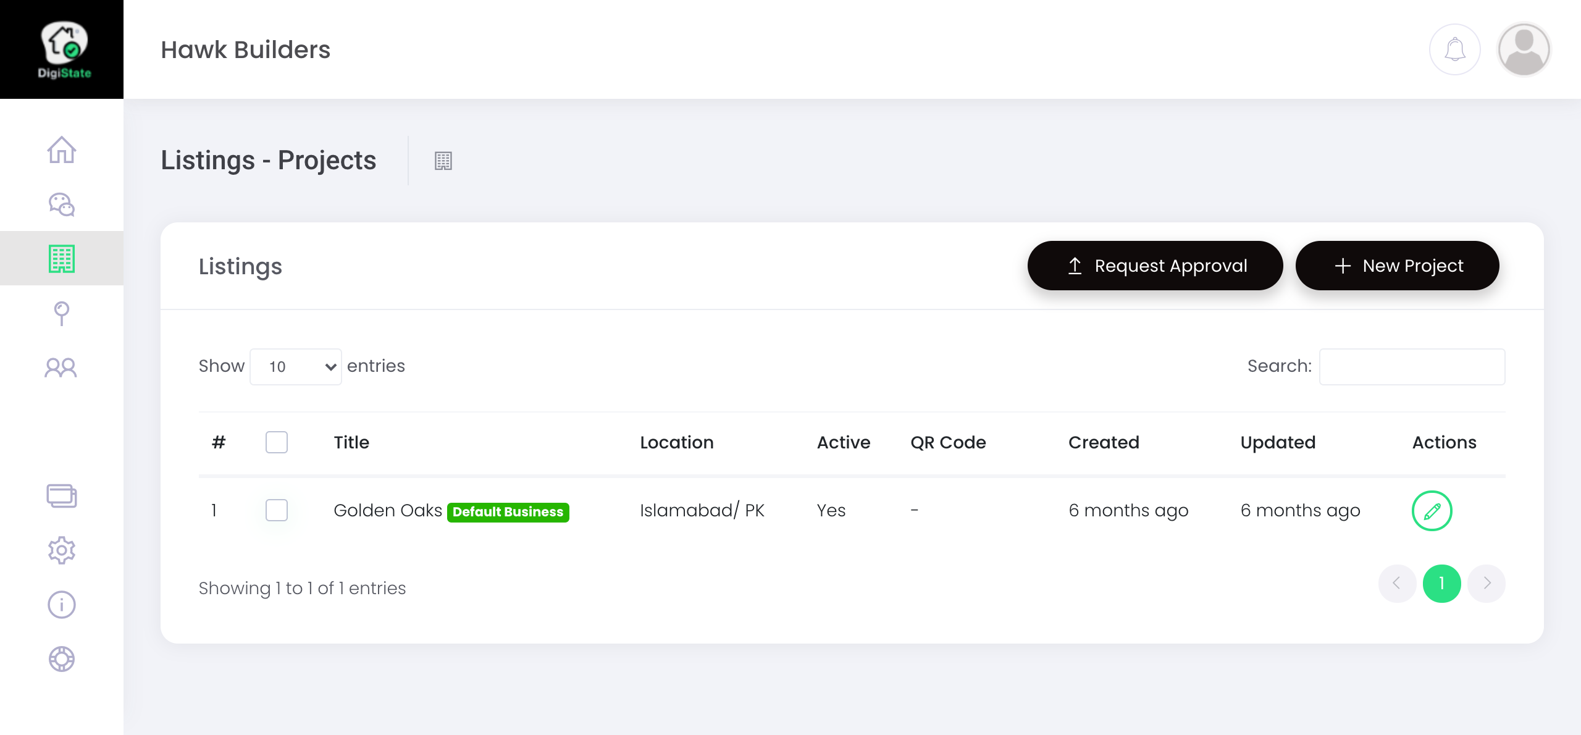
Task: Check the Golden Oaks row checkbox
Action: 277,510
